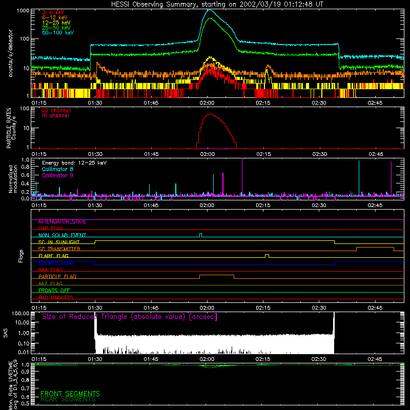Select the BAD_PACKETS flag label
This screenshot has height=410, width=410.
[x=56, y=297]
